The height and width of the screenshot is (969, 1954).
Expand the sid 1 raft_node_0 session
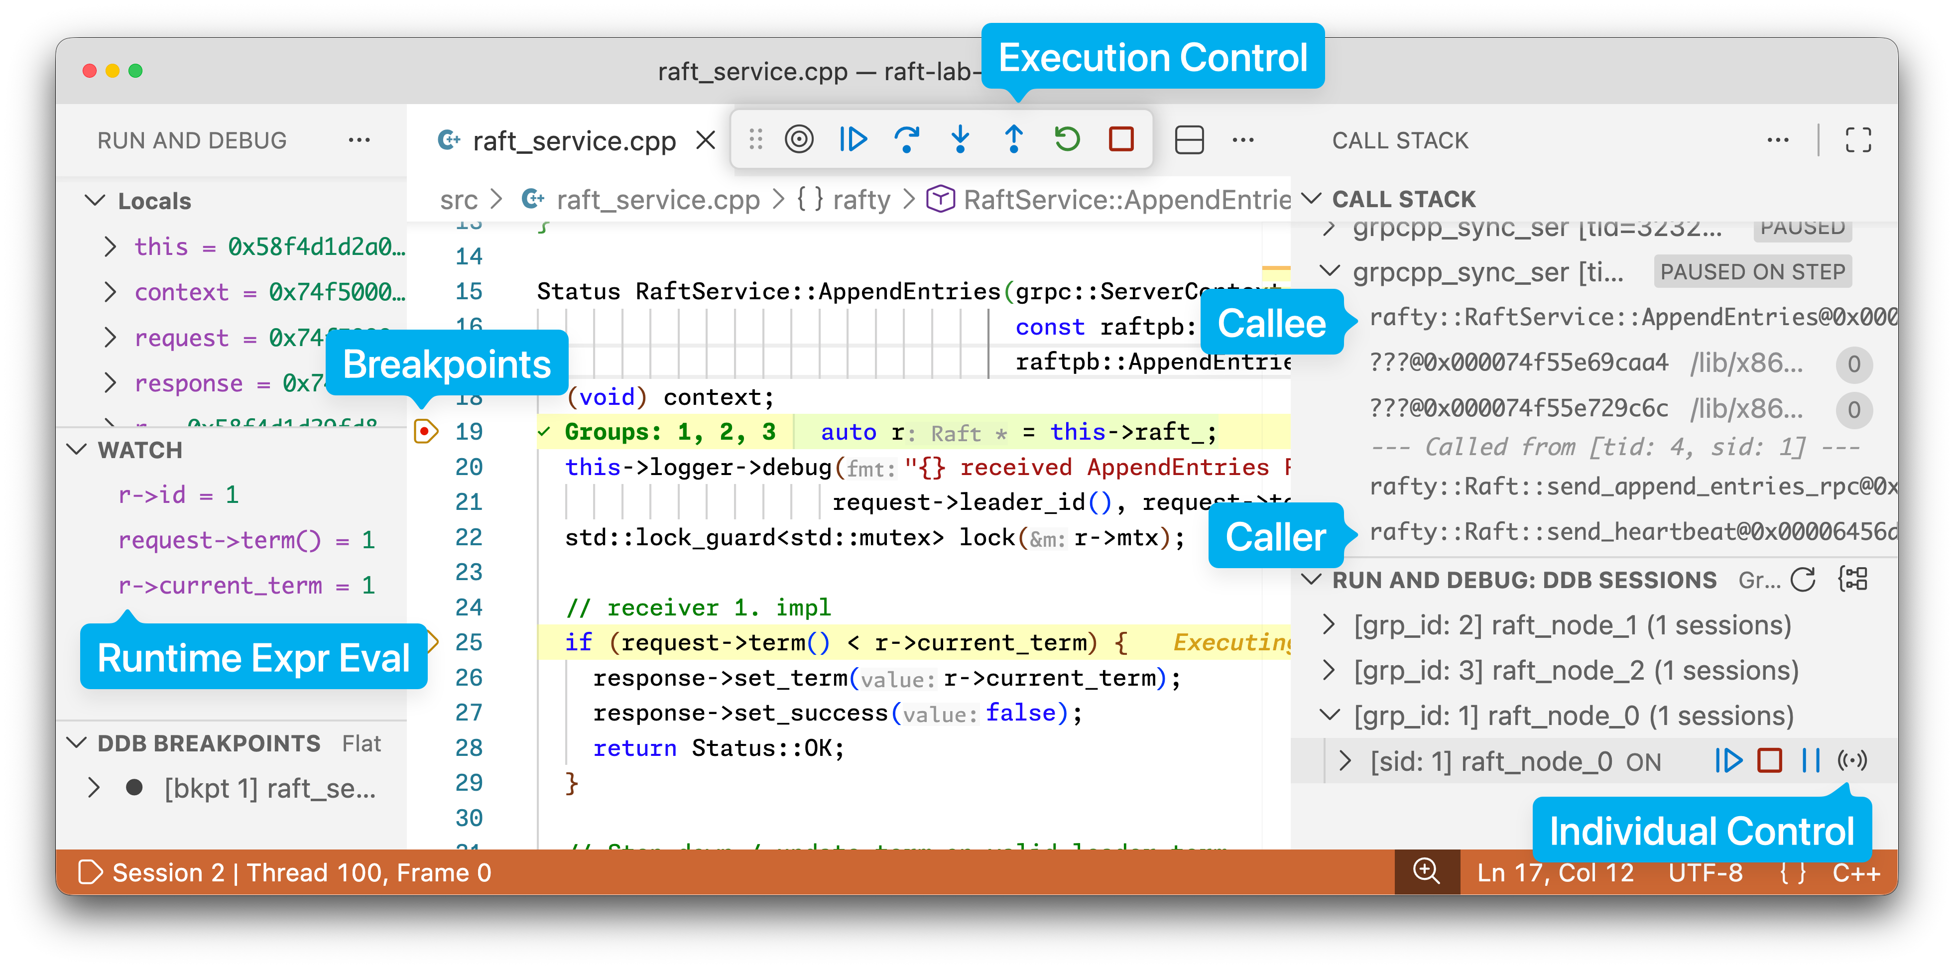(x=1345, y=760)
